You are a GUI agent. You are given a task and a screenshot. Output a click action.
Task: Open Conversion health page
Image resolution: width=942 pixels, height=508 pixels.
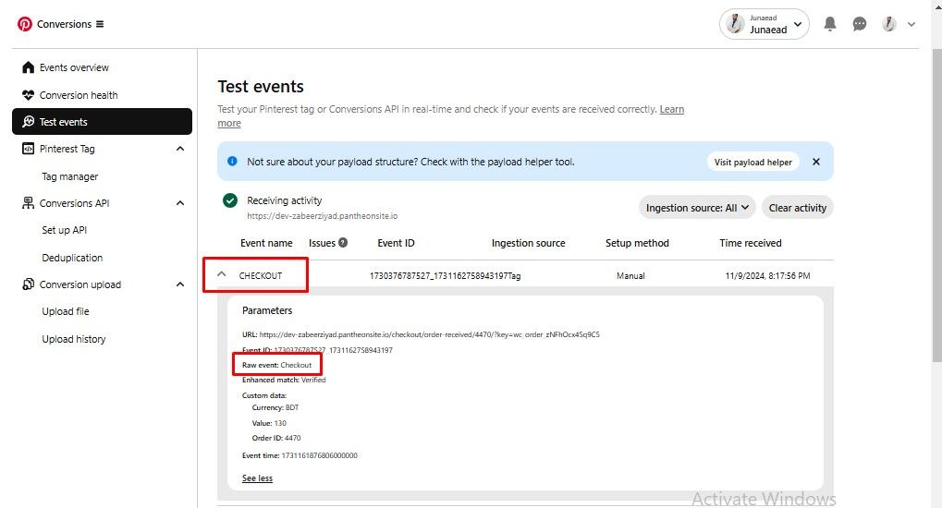pyautogui.click(x=78, y=95)
